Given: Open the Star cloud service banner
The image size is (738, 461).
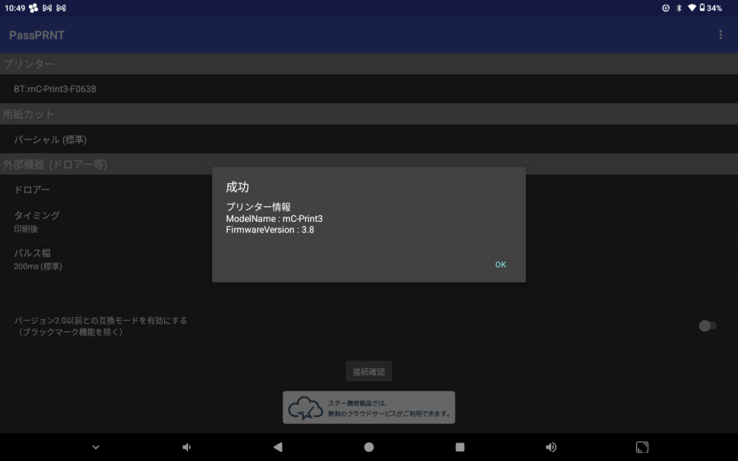Looking at the screenshot, I should click(369, 408).
